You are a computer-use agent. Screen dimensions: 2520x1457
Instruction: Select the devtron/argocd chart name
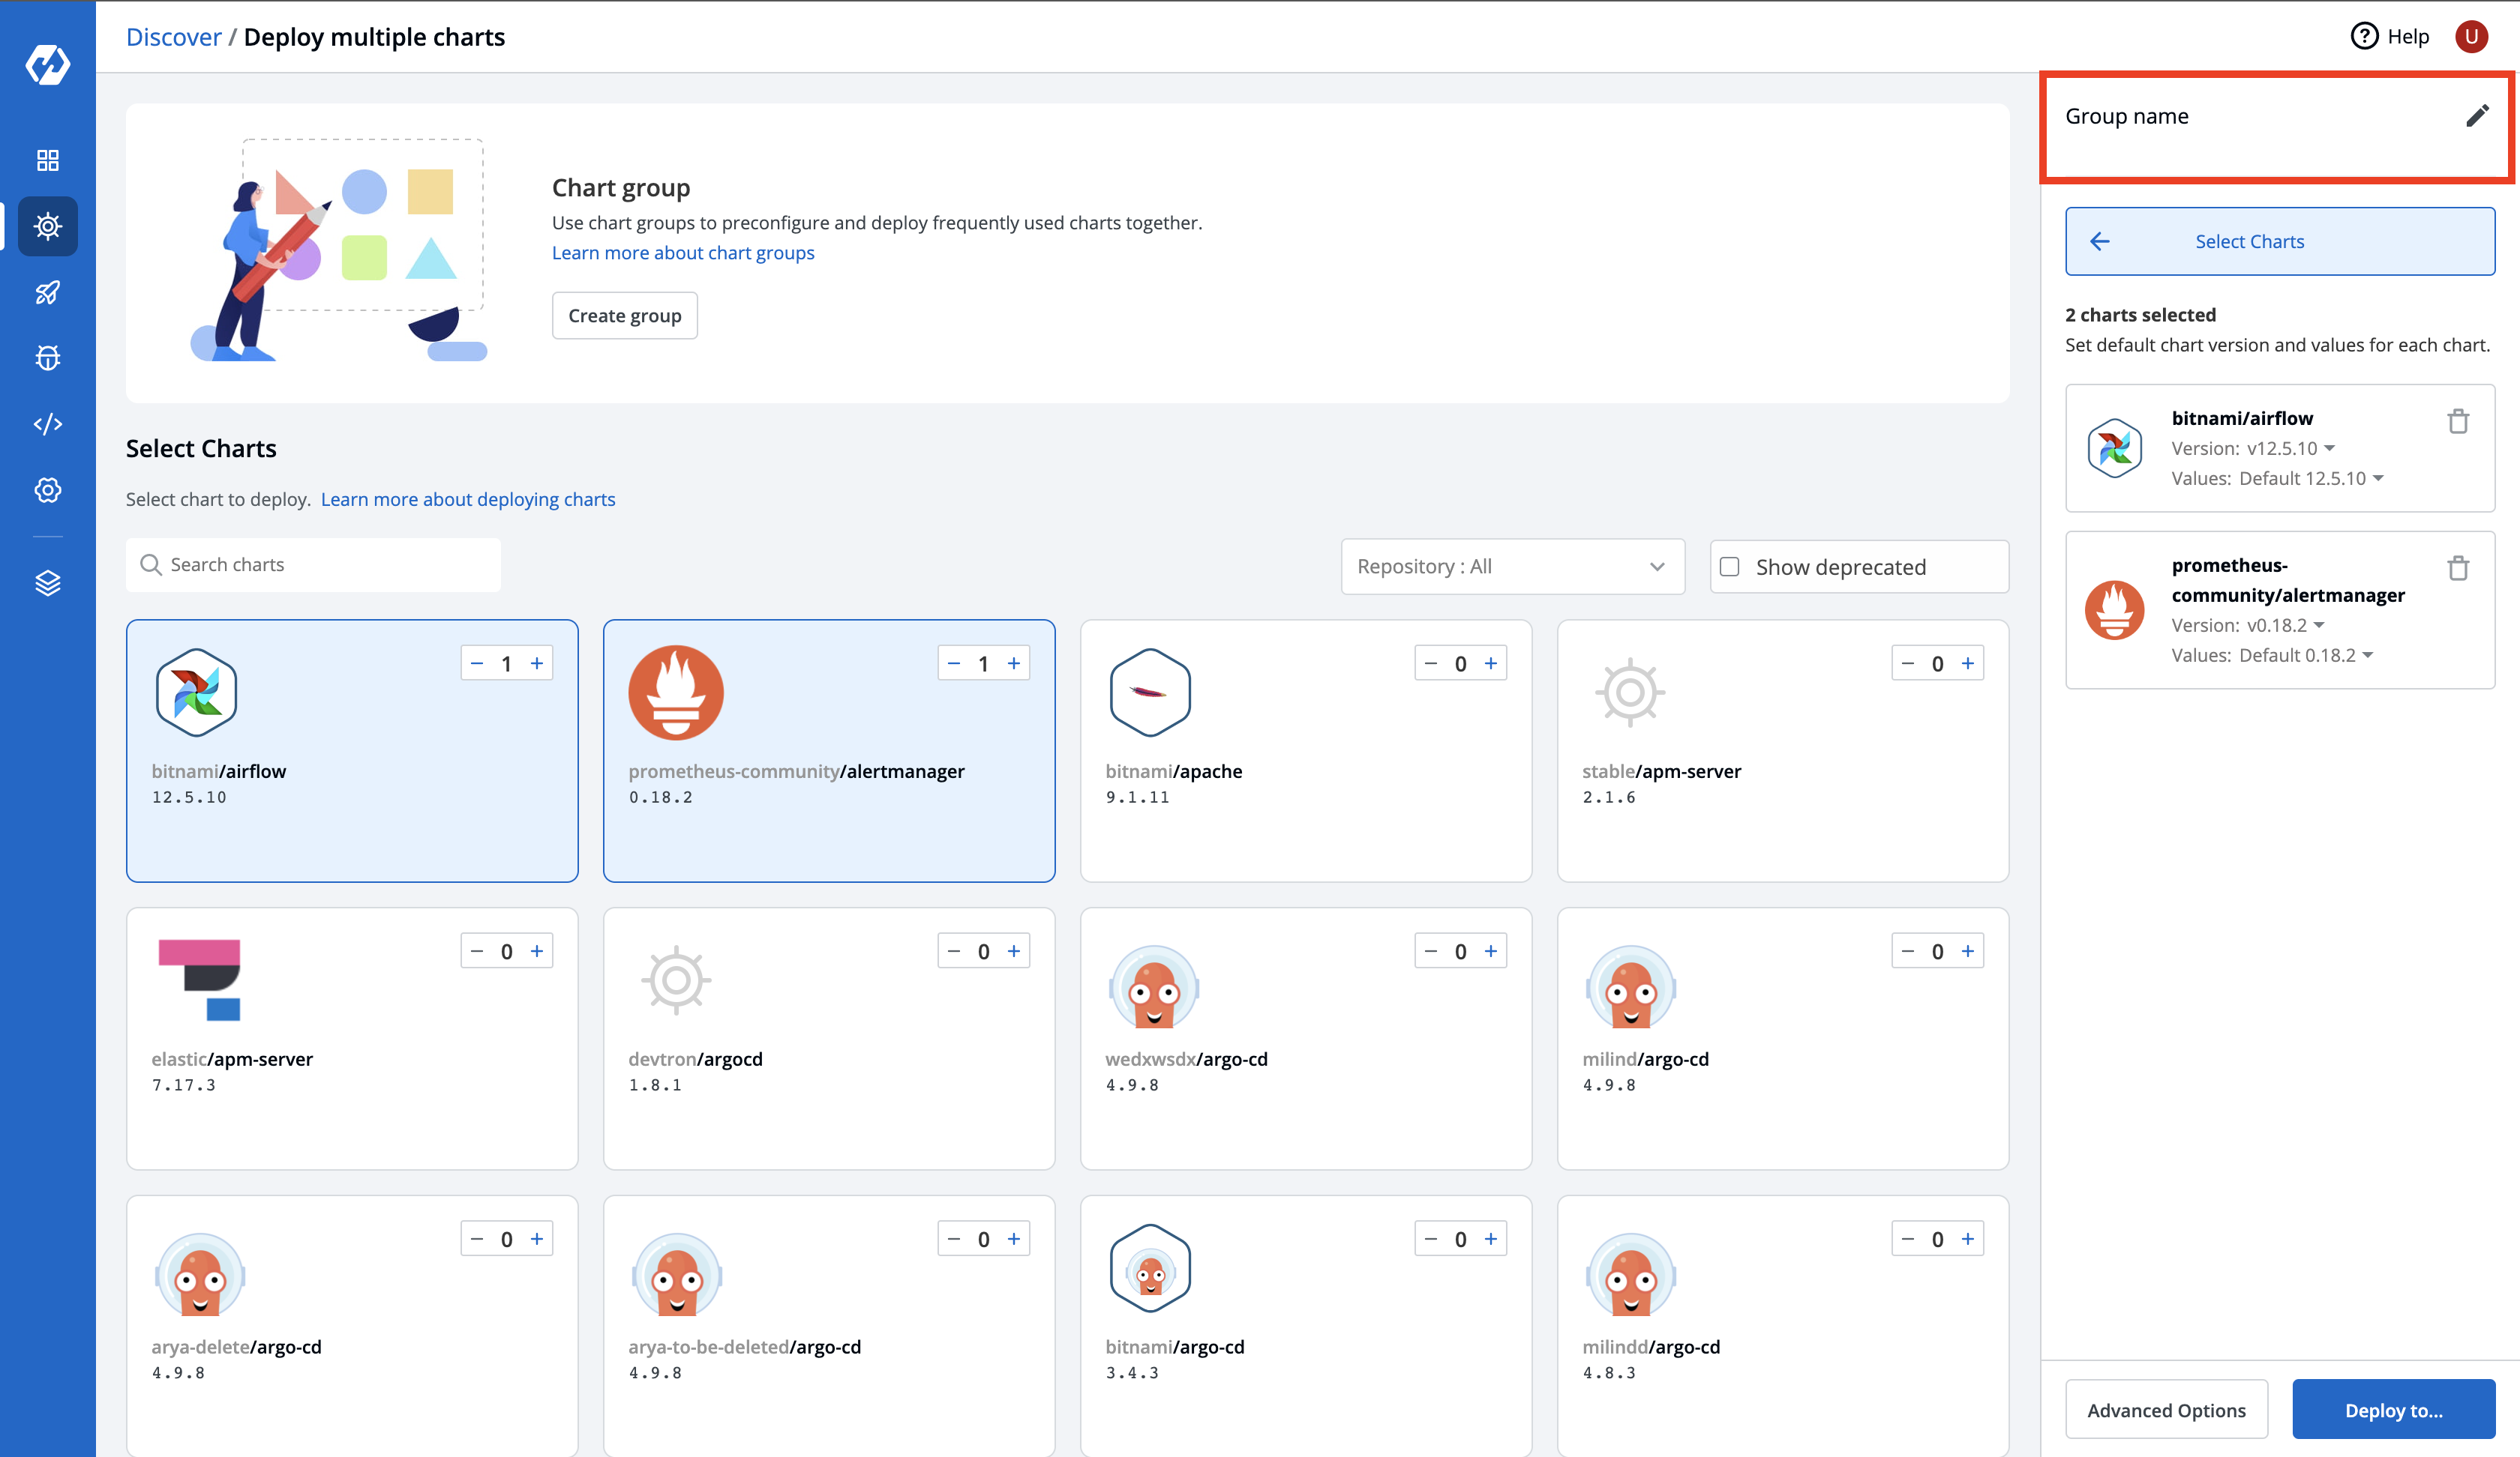(x=695, y=1059)
